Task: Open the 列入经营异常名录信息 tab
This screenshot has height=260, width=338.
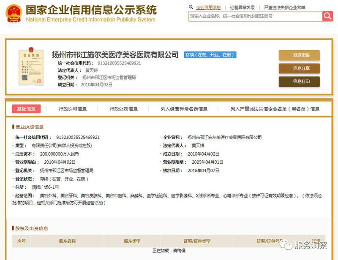Action: click(184, 109)
